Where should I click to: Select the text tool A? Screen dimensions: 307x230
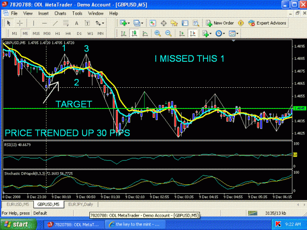[77, 23]
